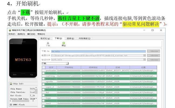Viewport: 175px width, 108px height.
Task: Open the 文件(F) menu
Action: [12, 34]
